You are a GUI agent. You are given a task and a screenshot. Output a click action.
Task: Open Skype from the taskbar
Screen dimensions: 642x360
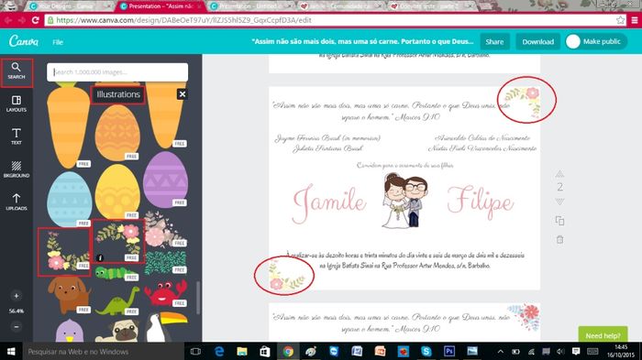point(426,352)
